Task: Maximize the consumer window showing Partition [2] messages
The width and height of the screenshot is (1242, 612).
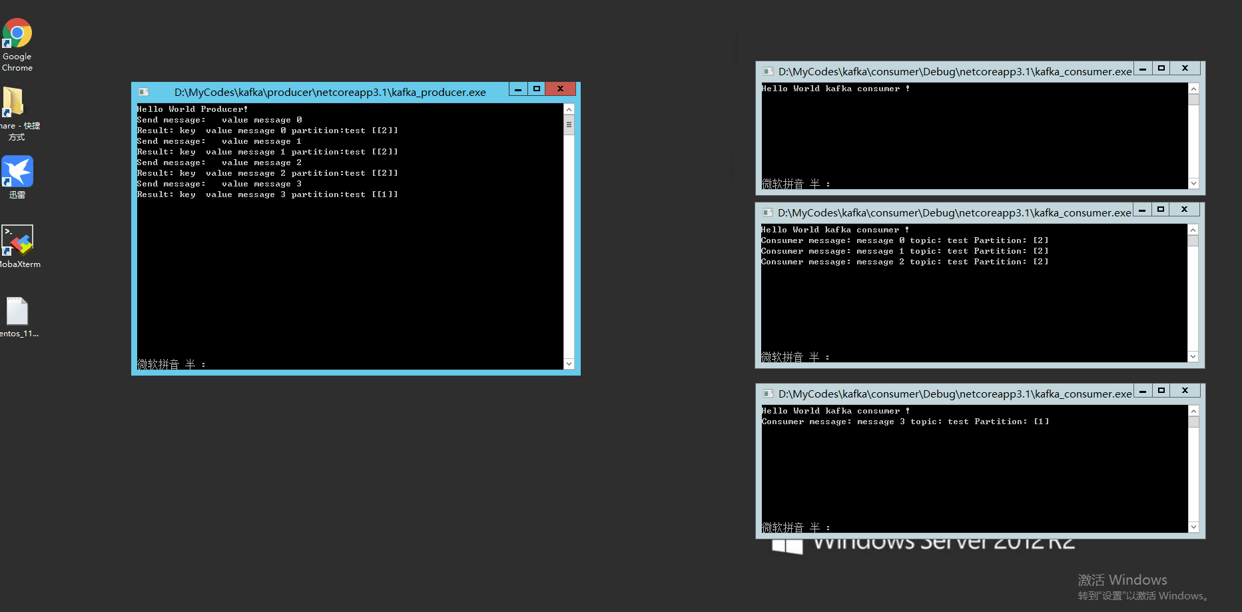Action: (x=1161, y=210)
